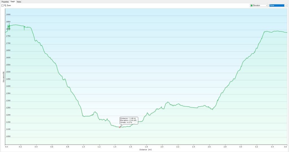Click the 1750 elevation axis value
This screenshot has width=289, height=152.
click(x=8, y=36)
